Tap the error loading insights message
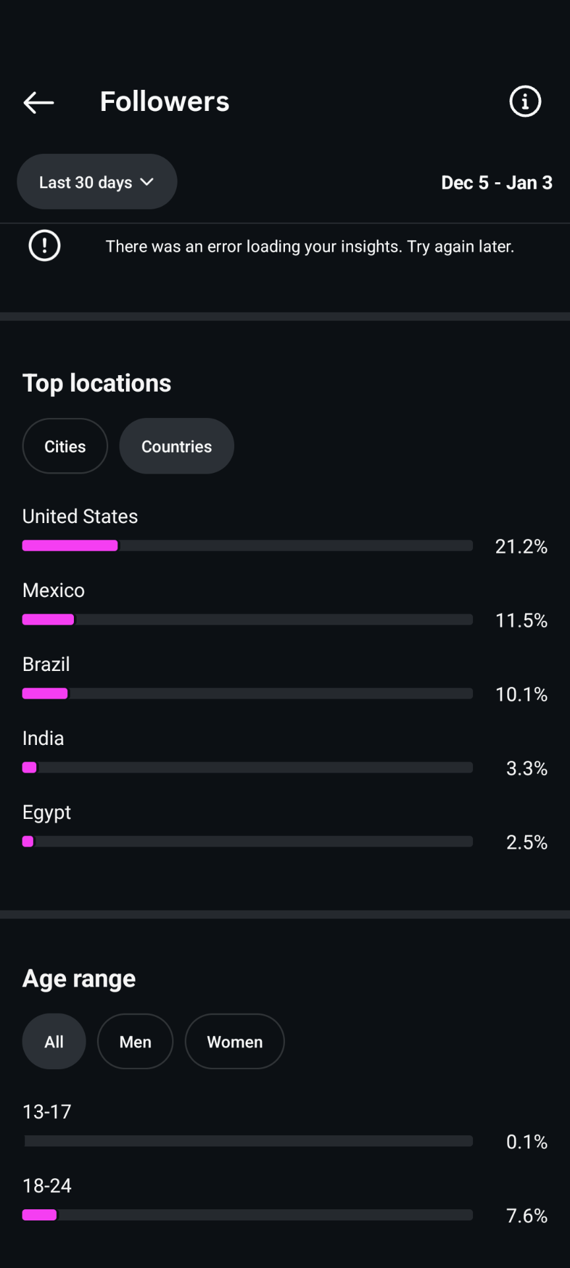This screenshot has width=570, height=1268. (x=309, y=246)
